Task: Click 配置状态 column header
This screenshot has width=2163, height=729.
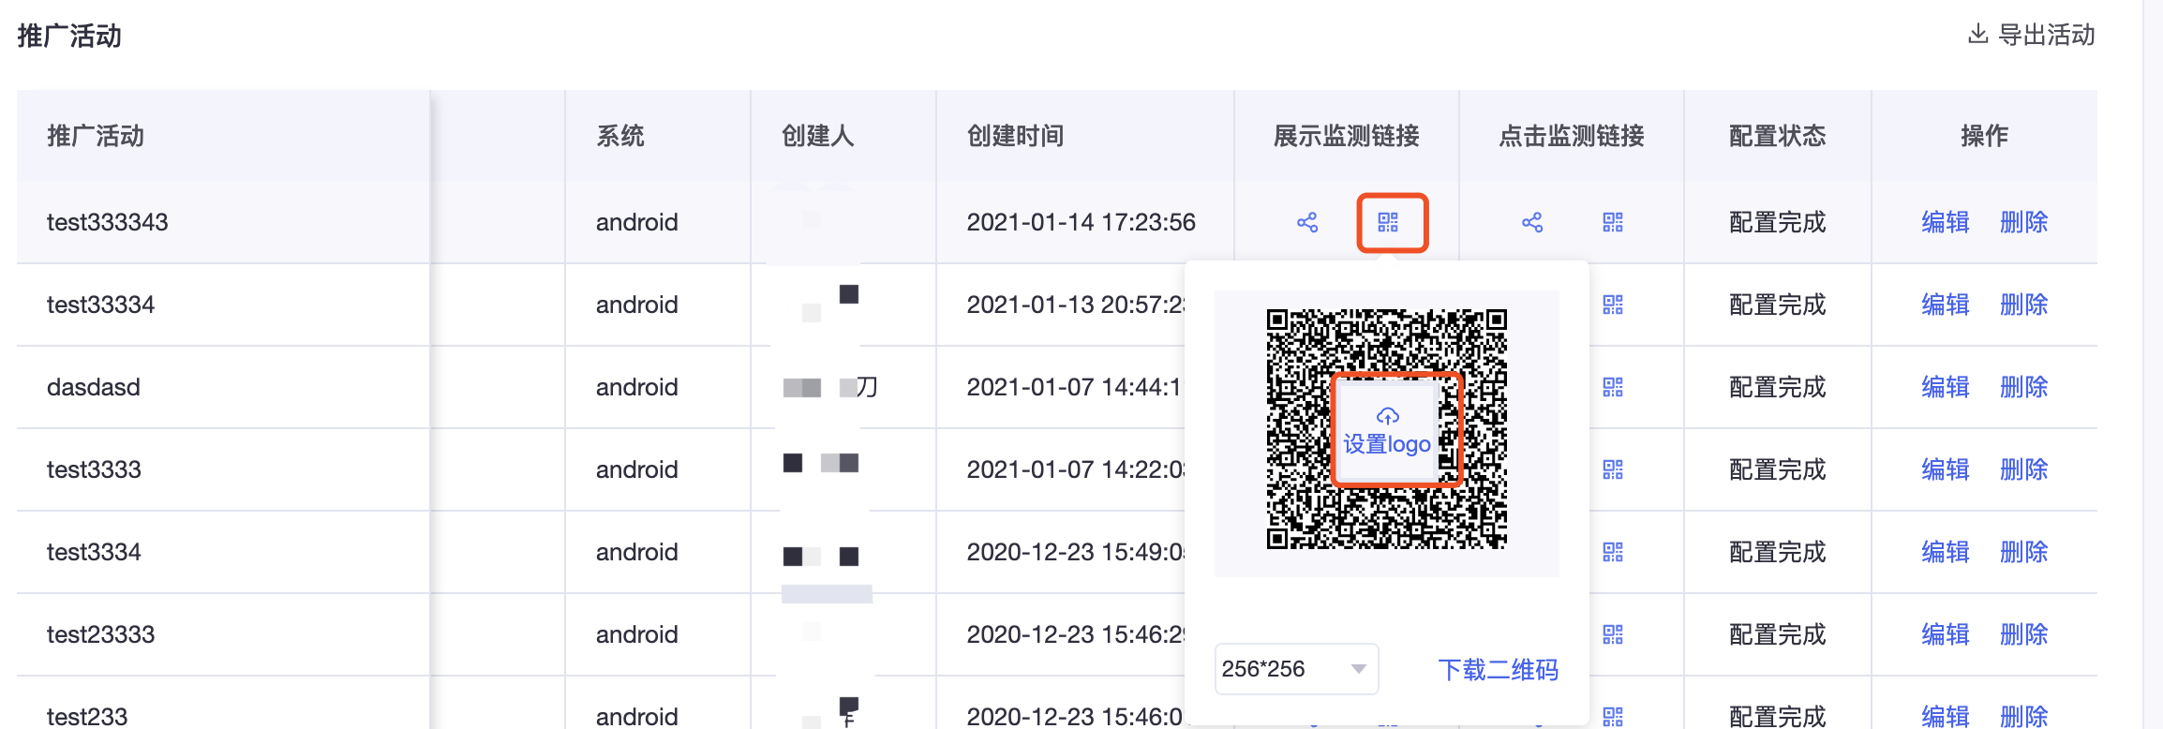Action: coord(1778,136)
